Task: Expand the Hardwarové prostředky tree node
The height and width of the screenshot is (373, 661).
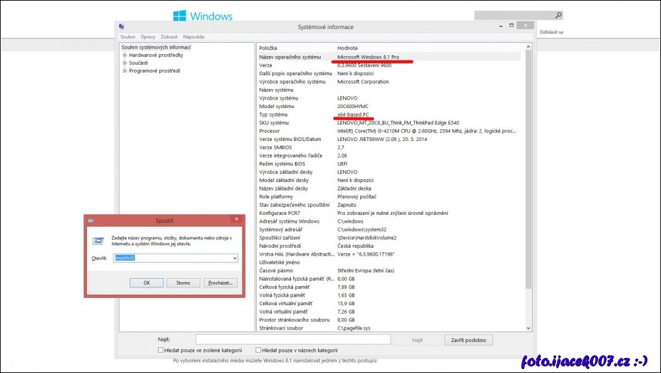Action: [x=124, y=55]
